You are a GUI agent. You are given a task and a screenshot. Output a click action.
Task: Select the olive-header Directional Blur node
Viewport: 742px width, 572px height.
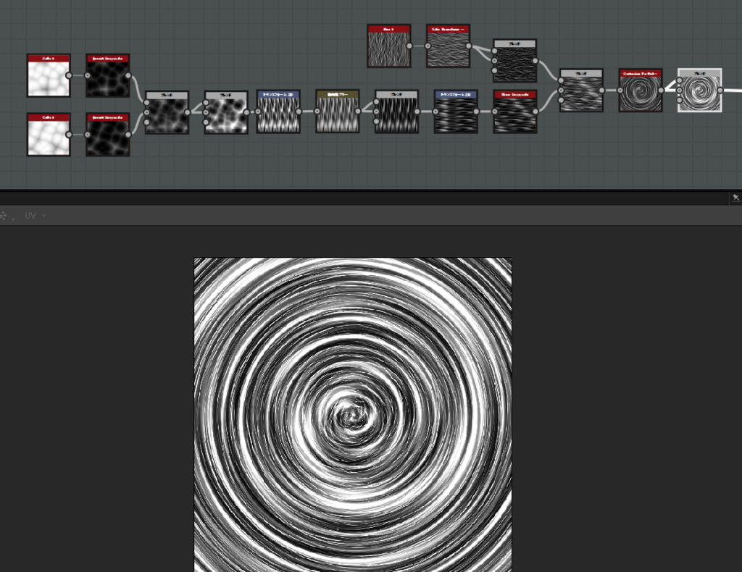(338, 112)
